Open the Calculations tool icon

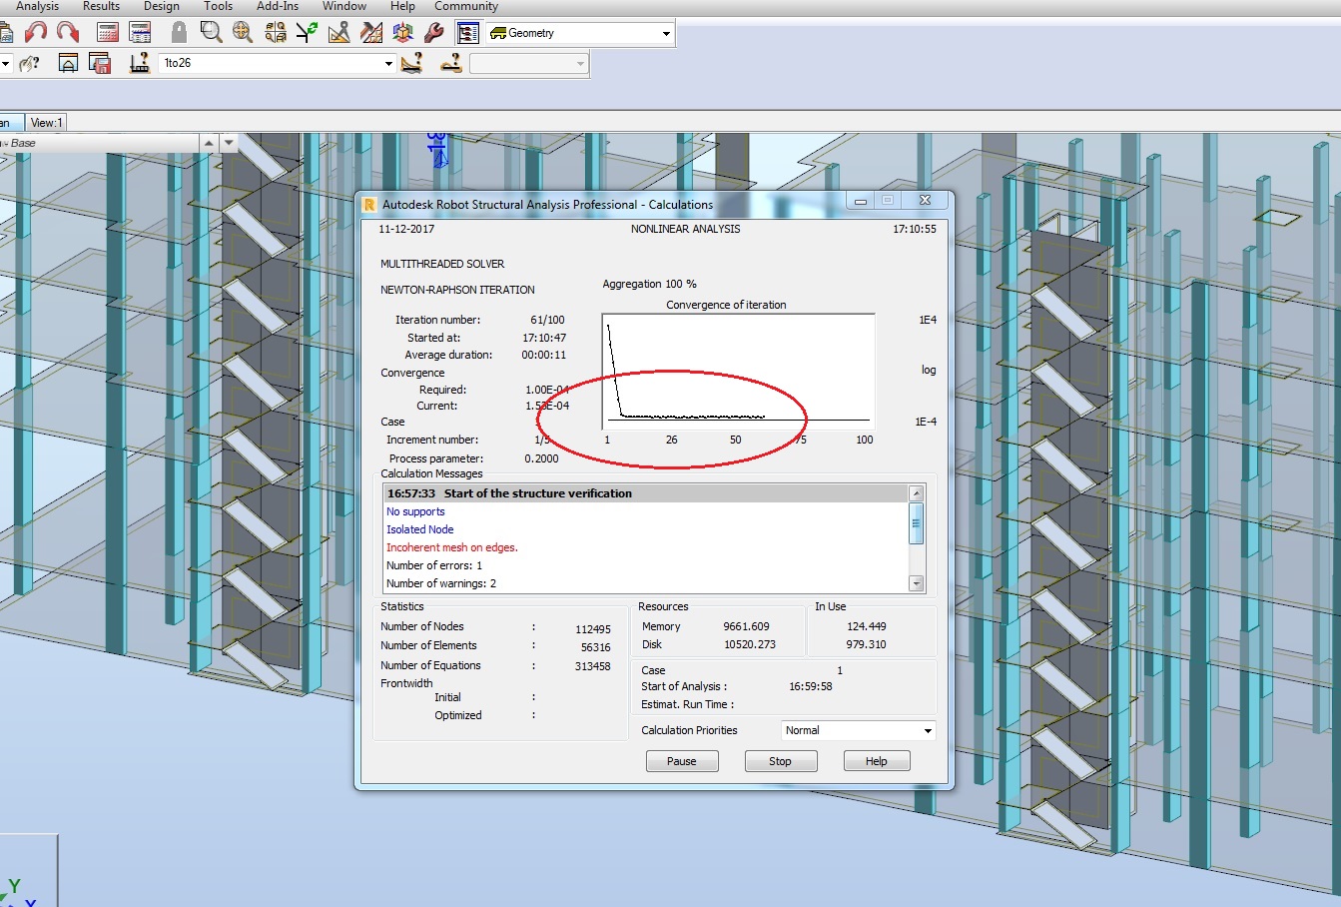coord(106,32)
